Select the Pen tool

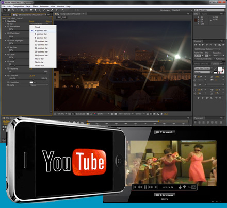pyautogui.click(x=35, y=10)
